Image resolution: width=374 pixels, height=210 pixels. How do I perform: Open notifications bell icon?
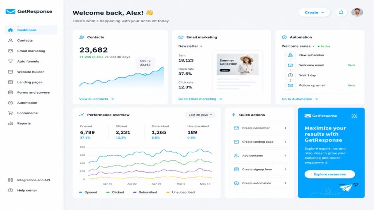point(341,12)
